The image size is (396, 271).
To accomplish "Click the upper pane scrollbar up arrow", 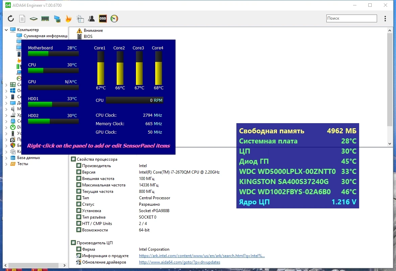I will 390,30.
